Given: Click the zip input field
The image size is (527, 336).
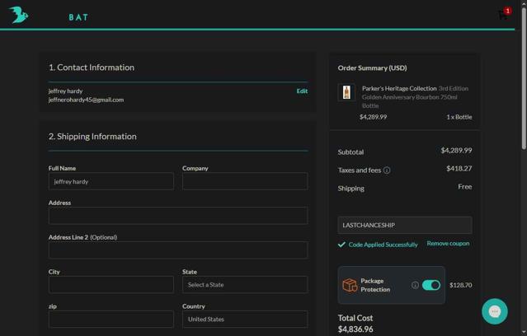Looking at the screenshot, I should click(x=111, y=320).
